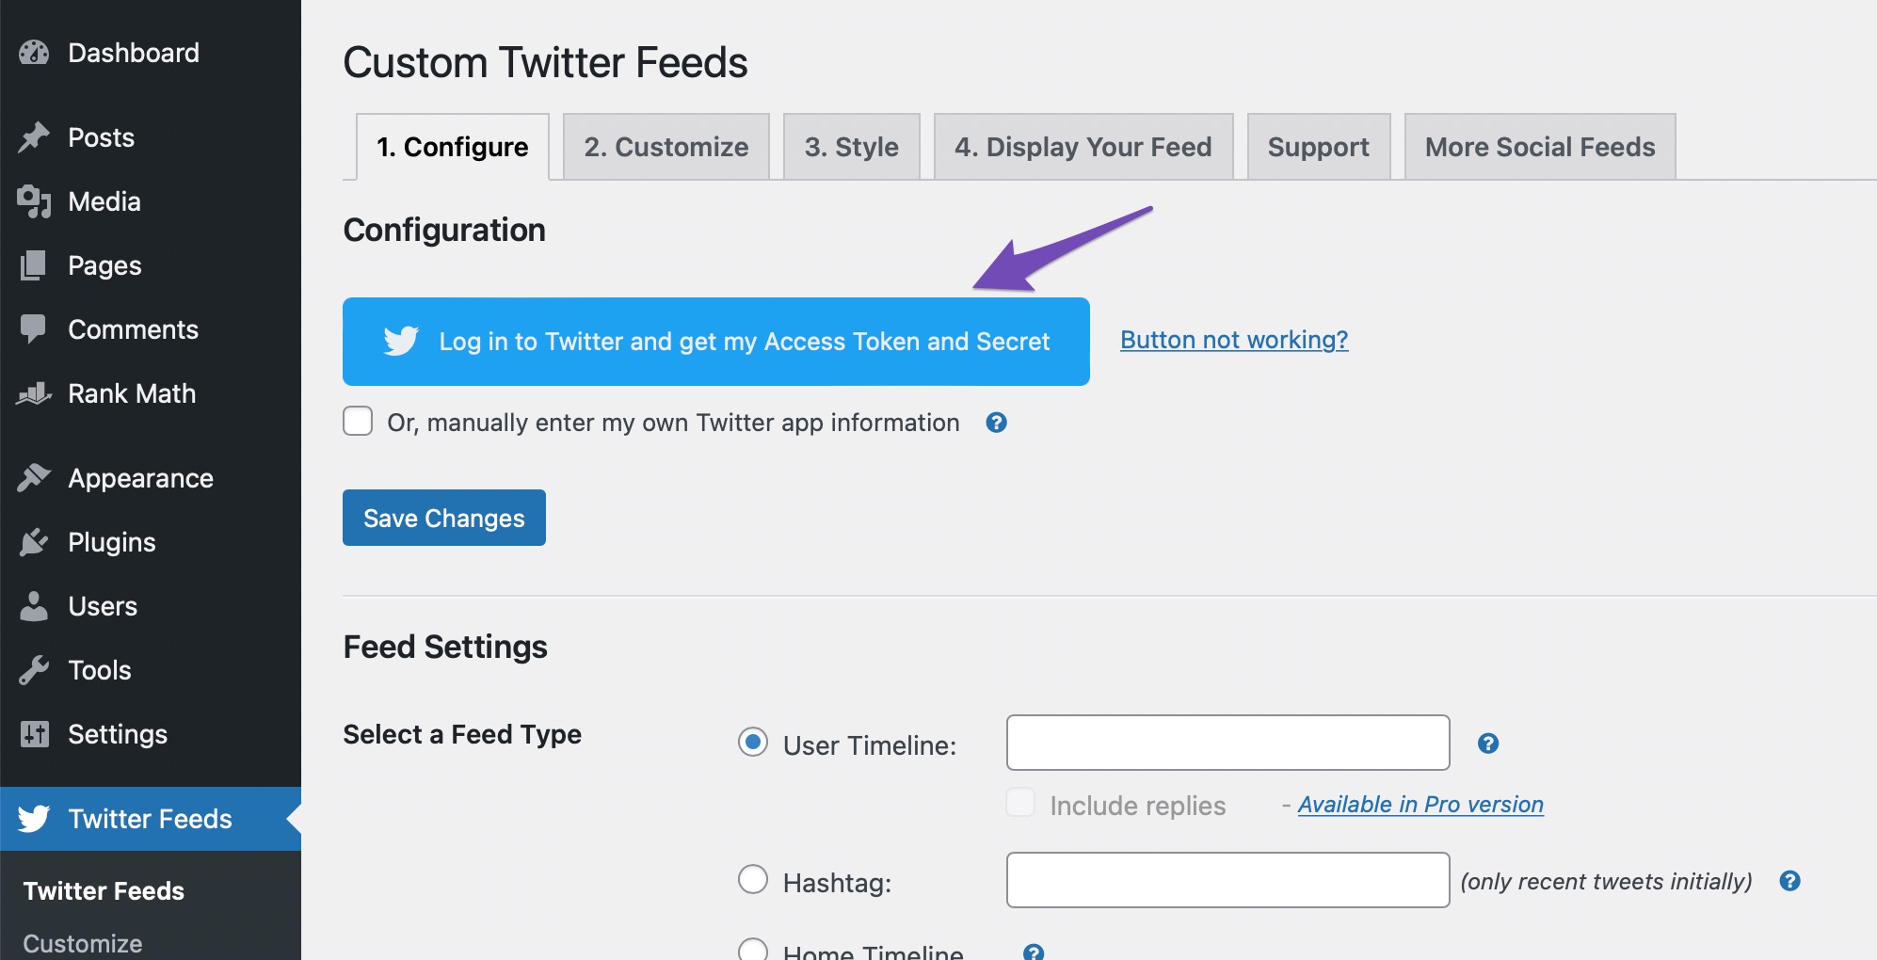Click Button not working? link
The height and width of the screenshot is (960, 1877).
[x=1234, y=340]
